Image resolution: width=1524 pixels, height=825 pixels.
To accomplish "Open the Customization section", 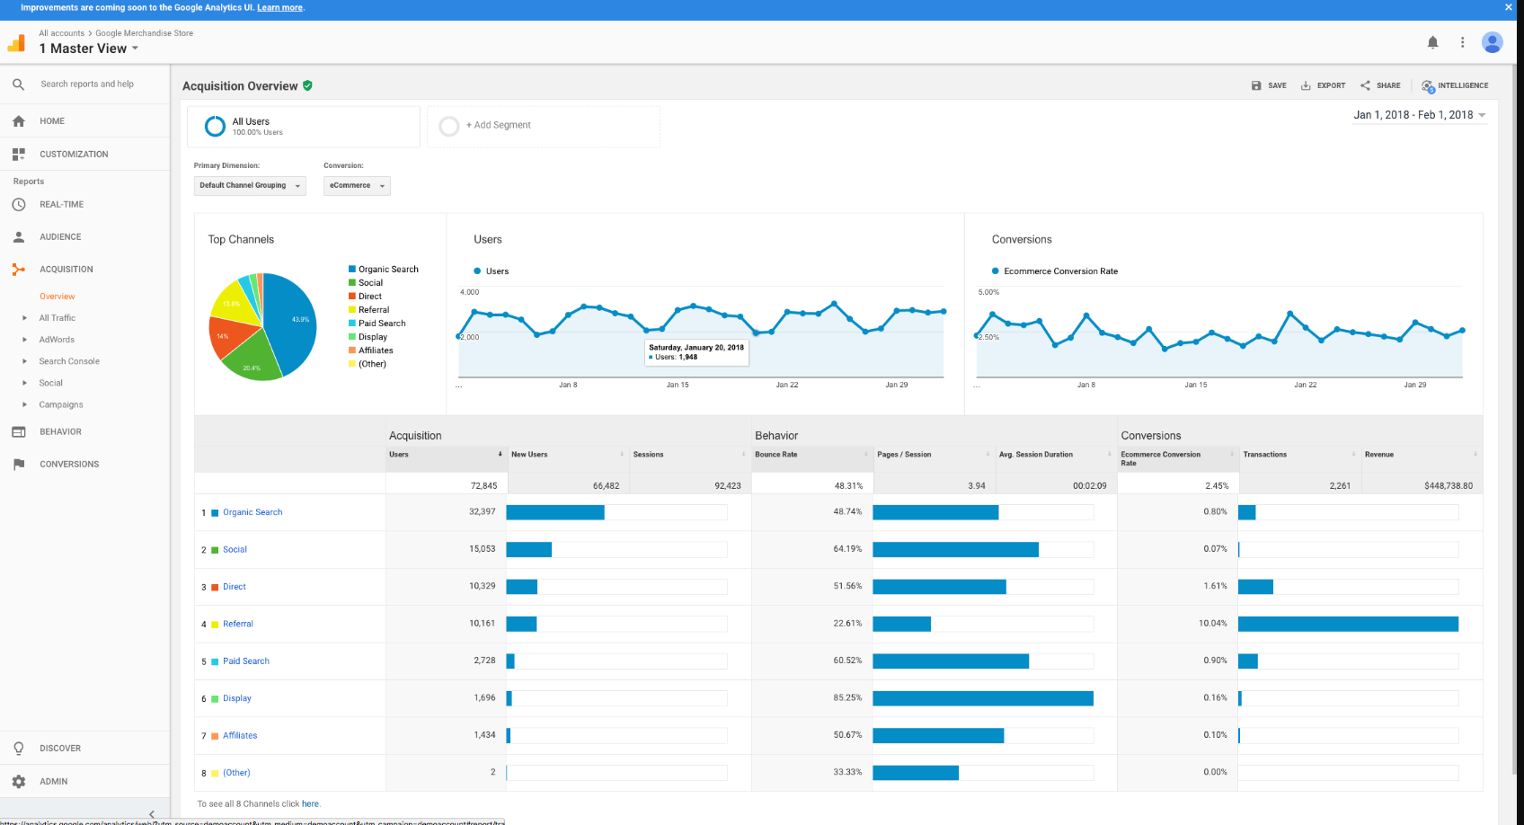I will (x=74, y=155).
